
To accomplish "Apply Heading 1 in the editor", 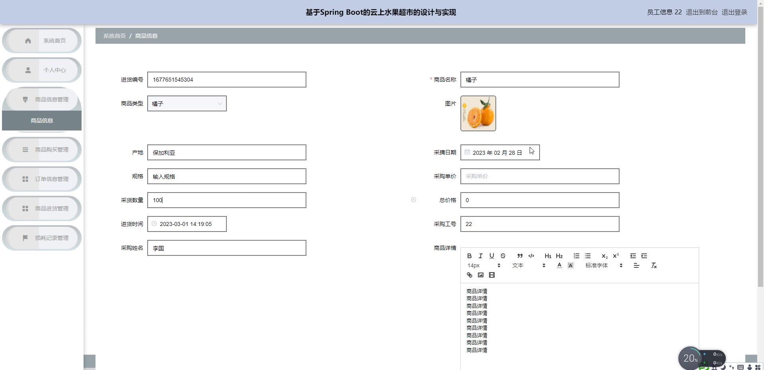I will click(548, 256).
